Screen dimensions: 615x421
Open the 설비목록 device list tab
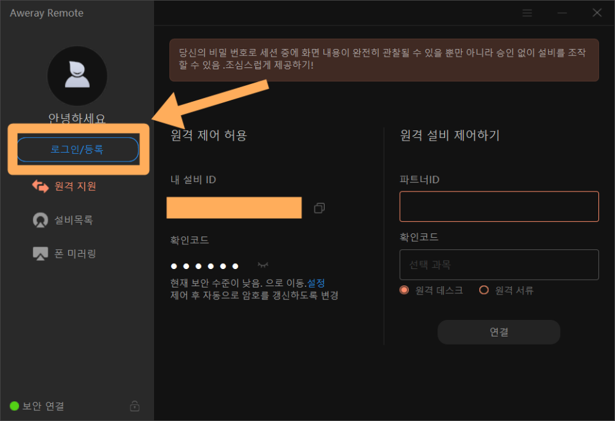point(63,220)
